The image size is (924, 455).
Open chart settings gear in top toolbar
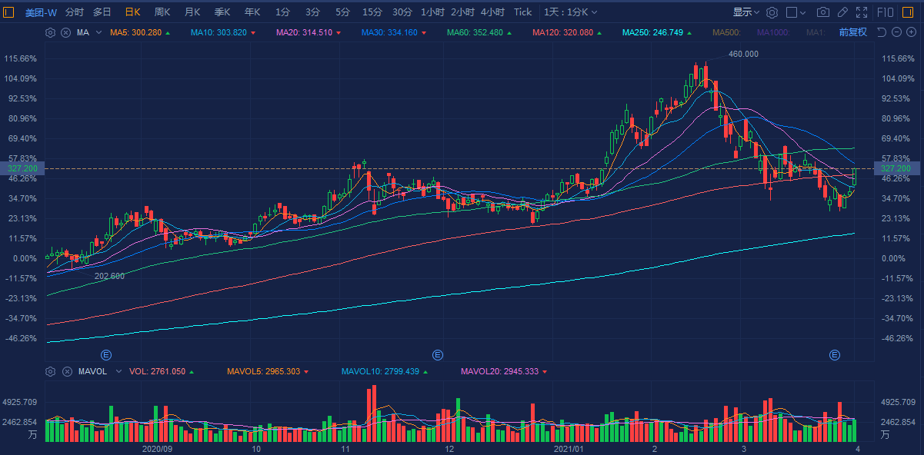772,12
